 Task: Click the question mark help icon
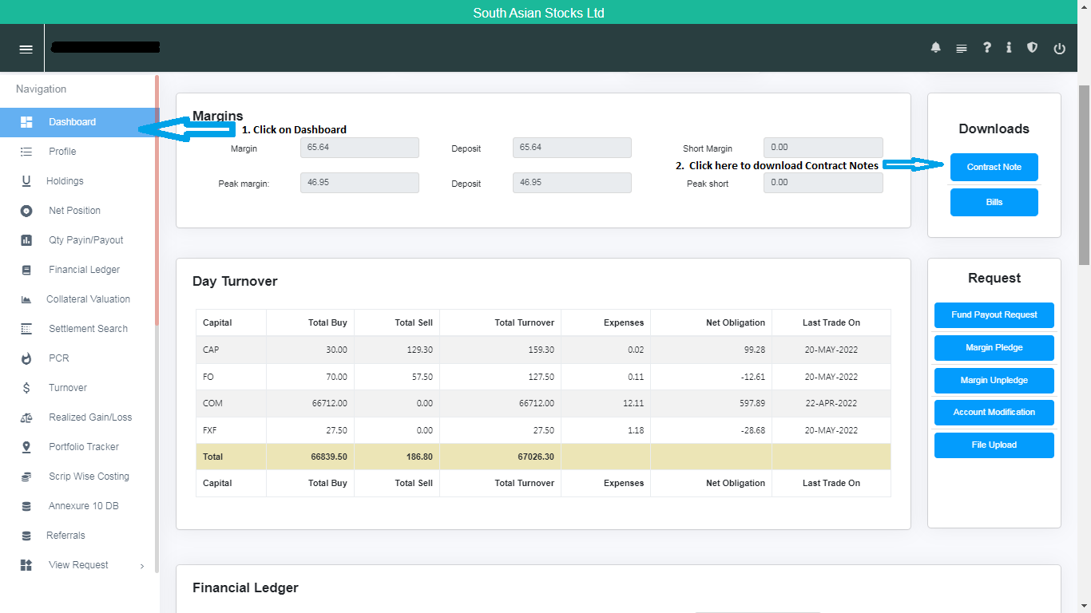coord(987,48)
